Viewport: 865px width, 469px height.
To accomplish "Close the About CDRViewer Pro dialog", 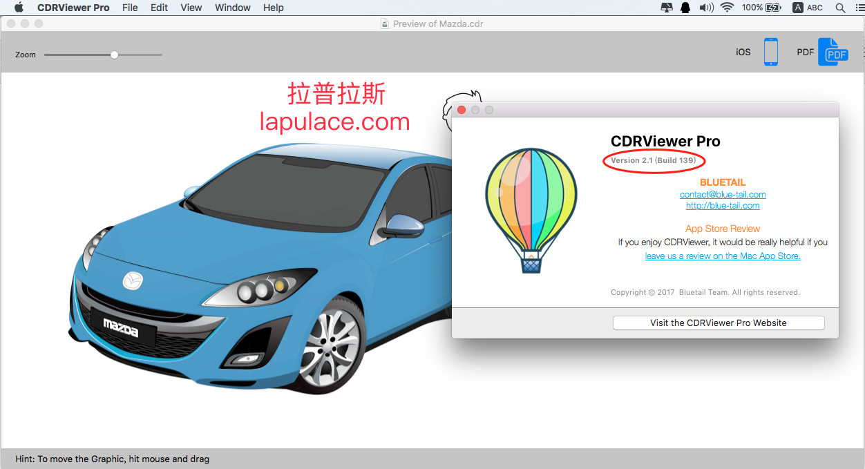I will (462, 110).
